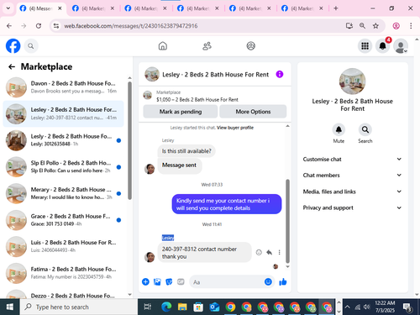Reload the page in the browser
Screen dimensions: 420x315
coord(39,26)
